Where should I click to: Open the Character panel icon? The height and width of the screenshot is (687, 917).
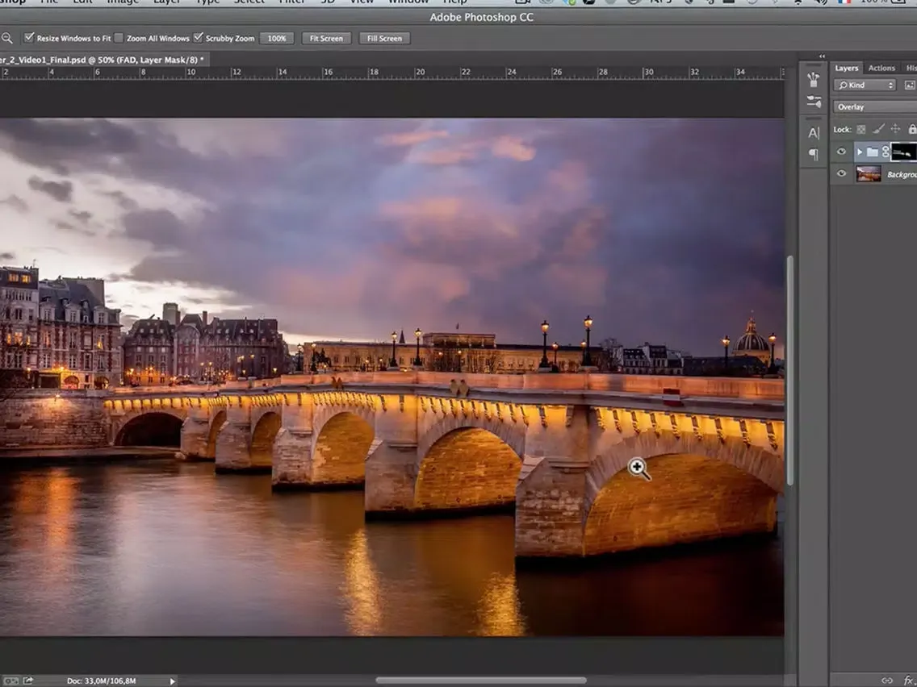(x=814, y=132)
